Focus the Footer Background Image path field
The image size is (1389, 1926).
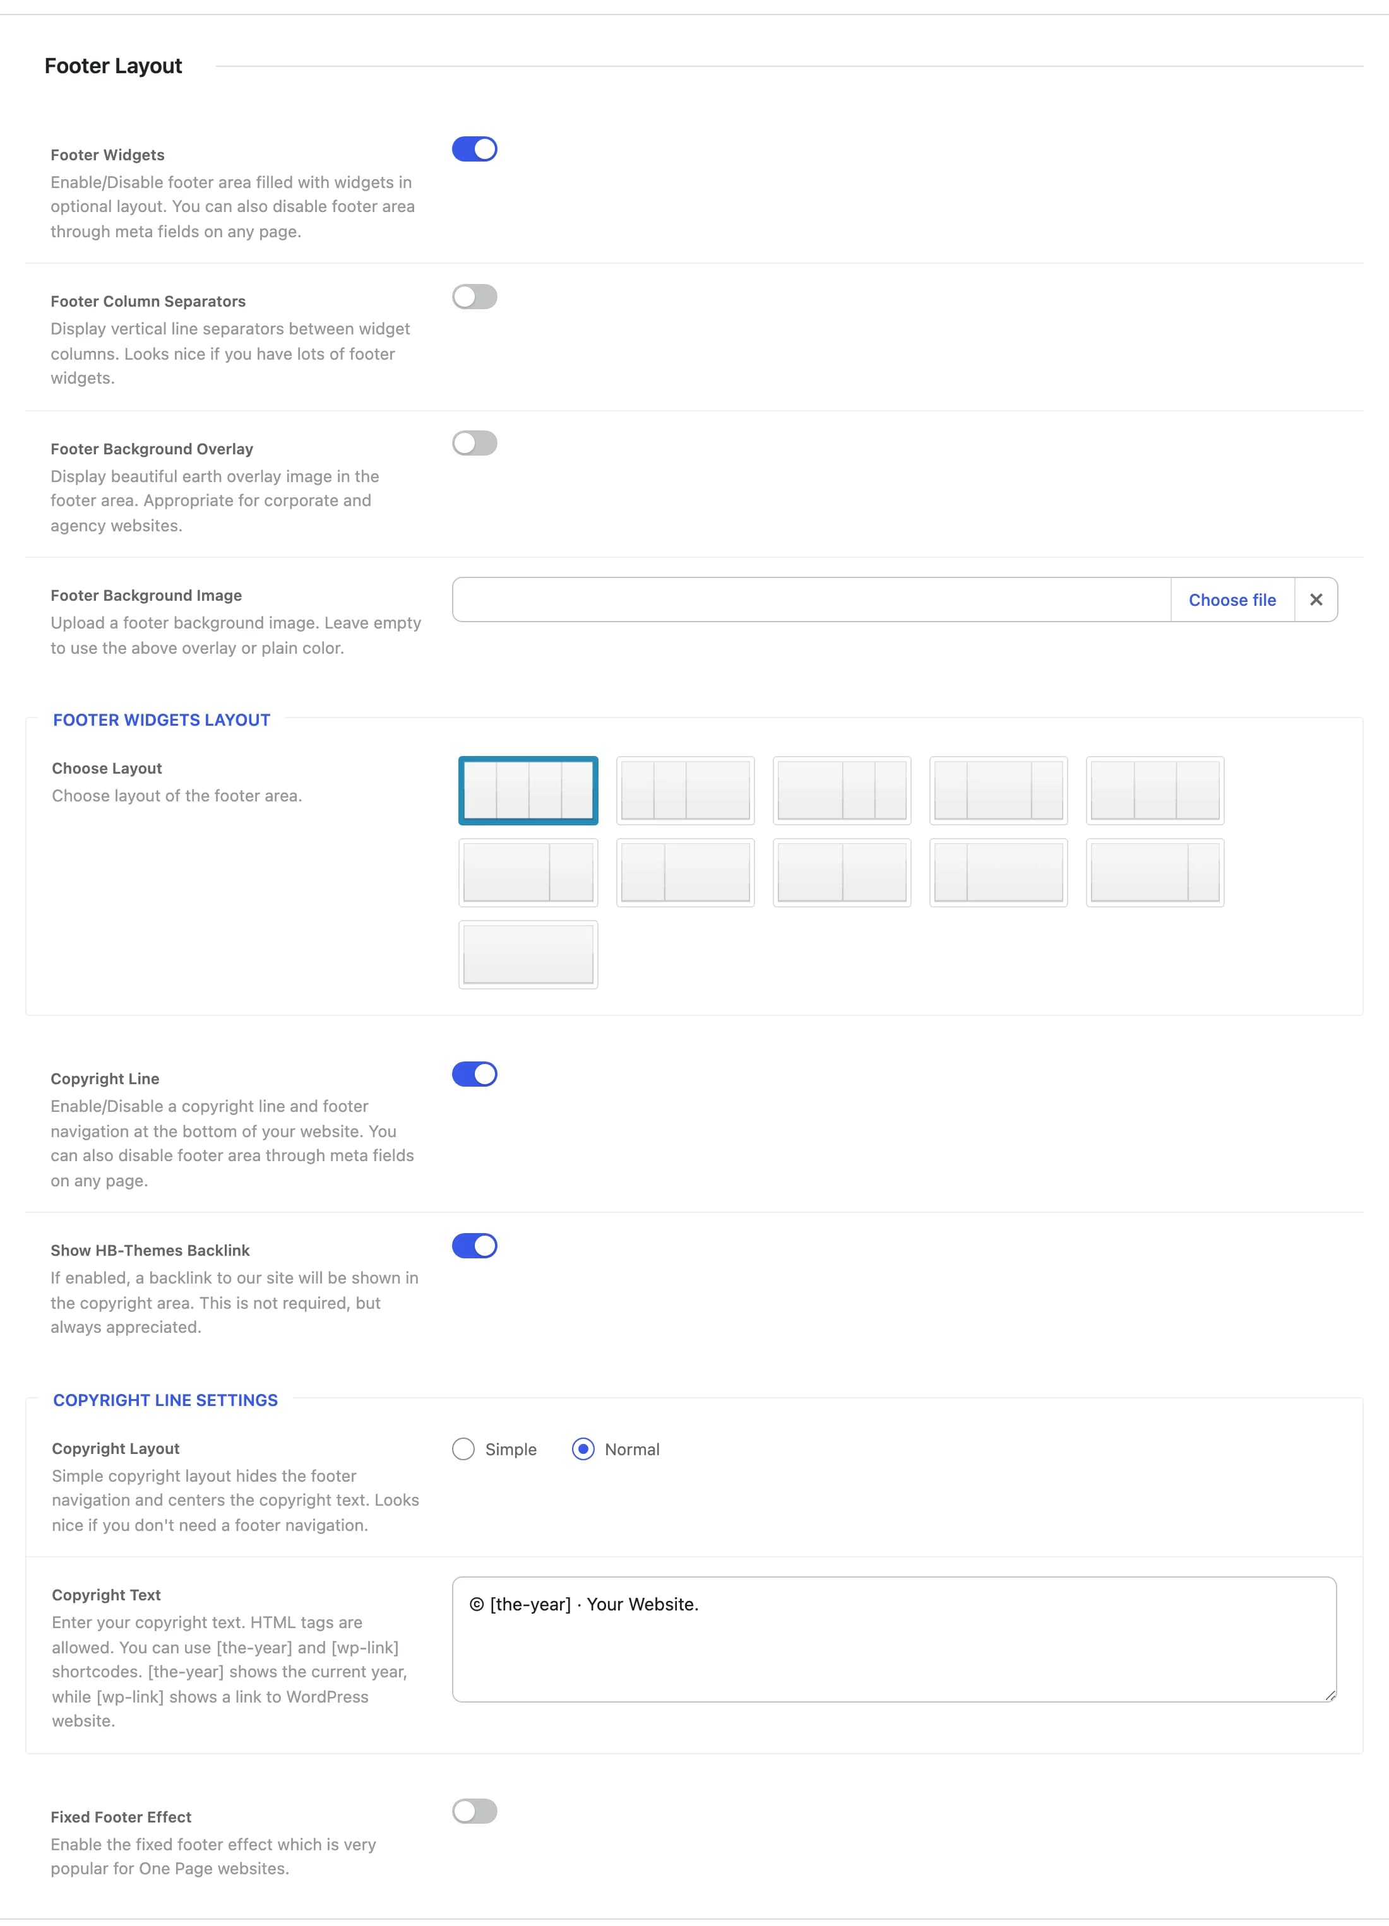(x=811, y=600)
